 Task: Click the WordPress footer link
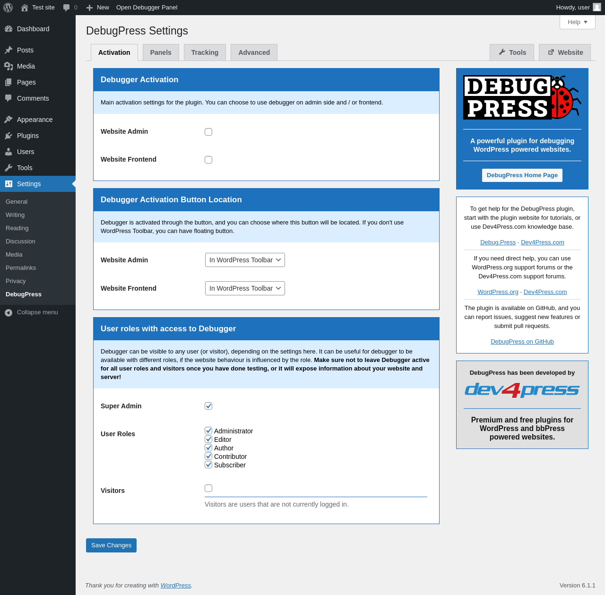point(176,586)
